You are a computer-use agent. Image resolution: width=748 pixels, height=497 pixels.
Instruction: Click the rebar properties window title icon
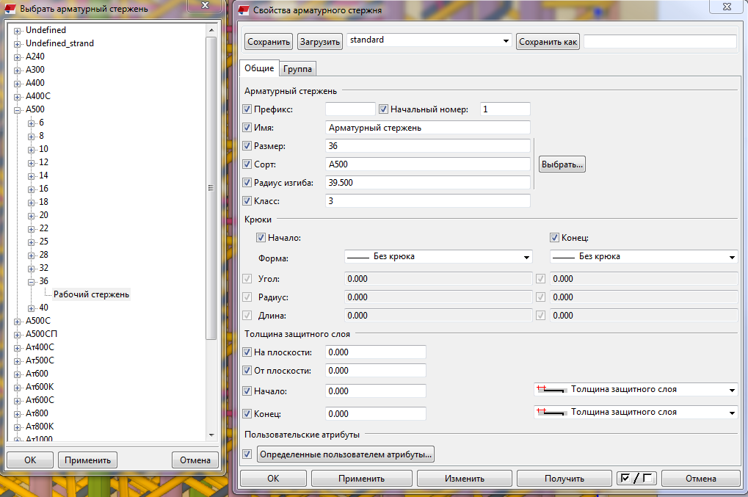pyautogui.click(x=243, y=10)
